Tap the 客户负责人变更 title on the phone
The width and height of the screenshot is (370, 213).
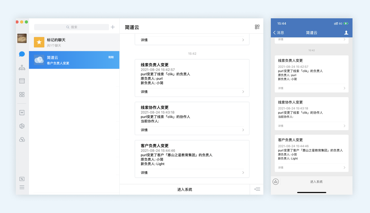click(290, 140)
